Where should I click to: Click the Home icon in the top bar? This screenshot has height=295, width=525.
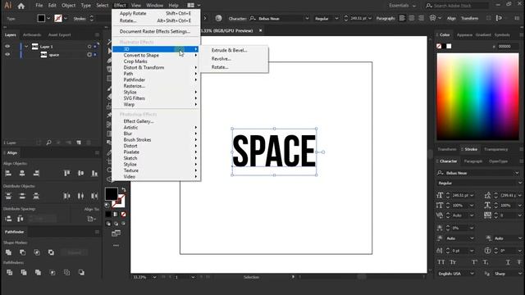pyautogui.click(x=21, y=6)
